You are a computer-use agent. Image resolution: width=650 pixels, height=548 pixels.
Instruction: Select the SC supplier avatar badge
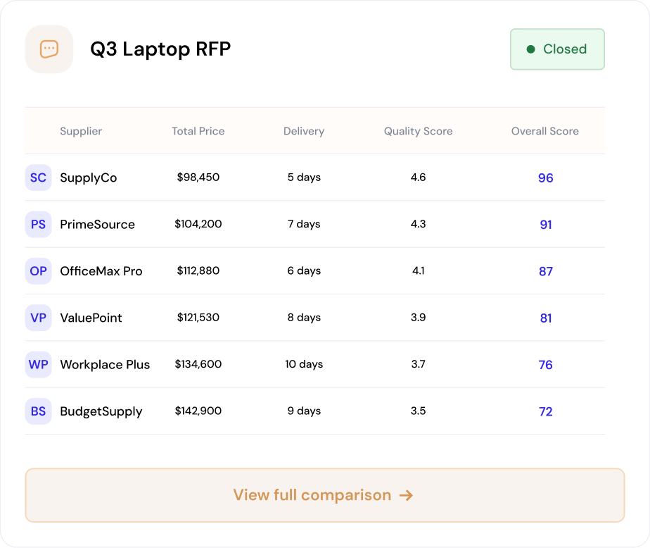pyautogui.click(x=38, y=178)
